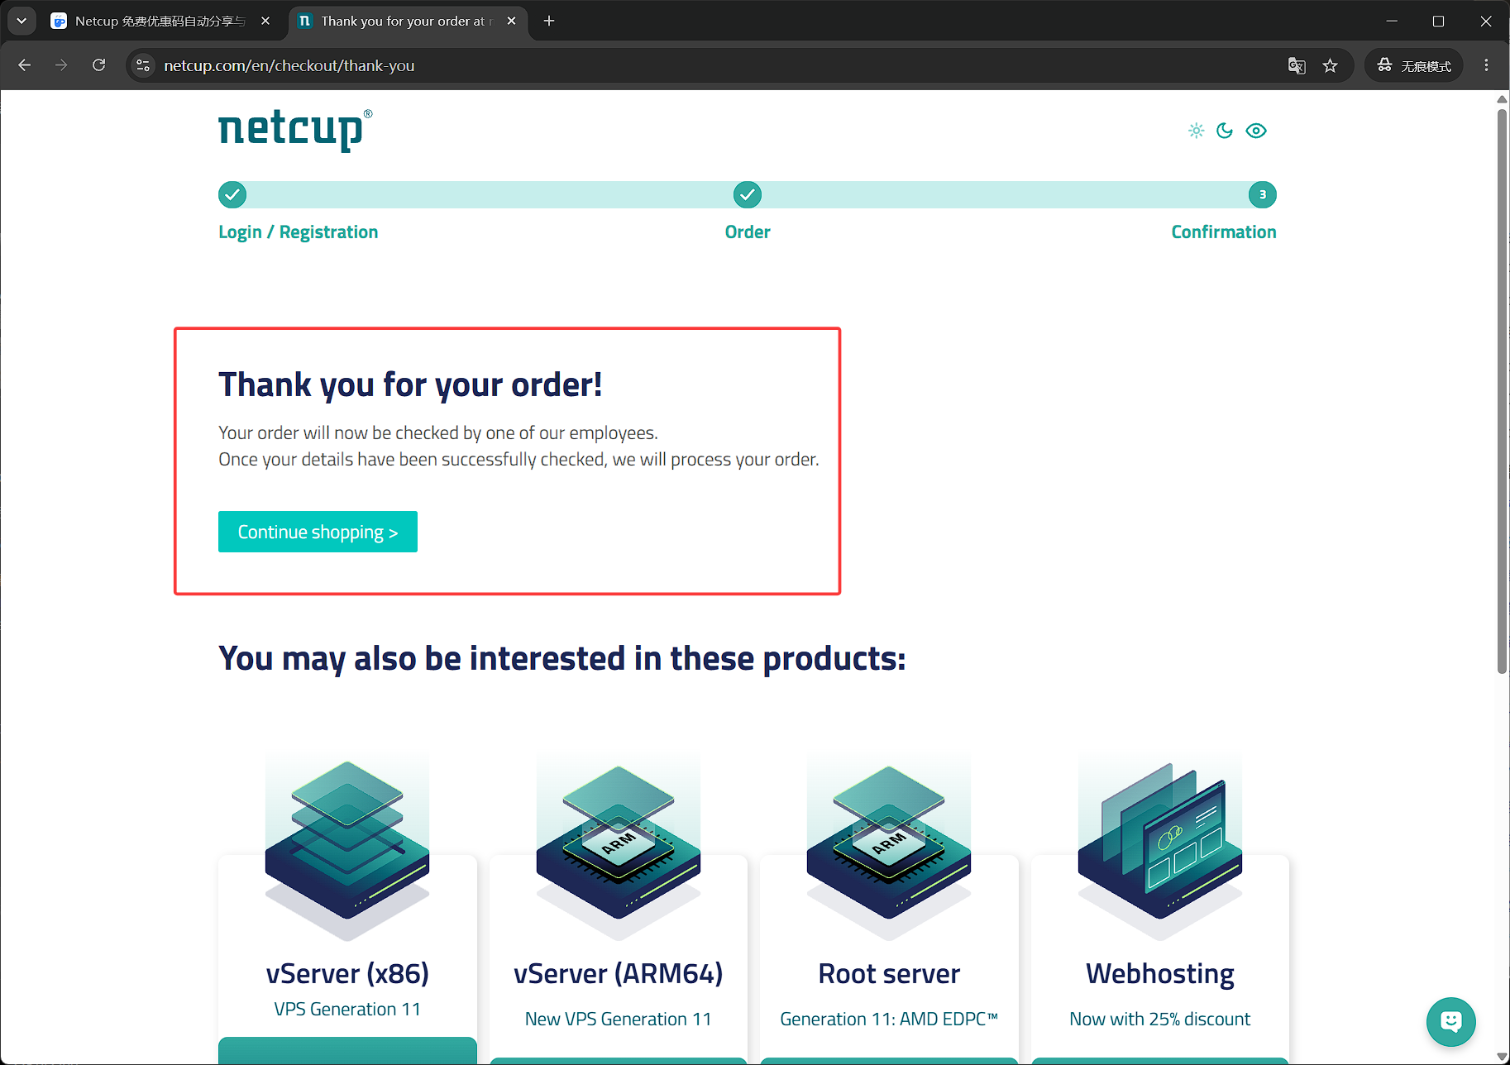The height and width of the screenshot is (1065, 1510).
Task: Click the page vertical scrollbar thumb
Action: coord(1502,391)
